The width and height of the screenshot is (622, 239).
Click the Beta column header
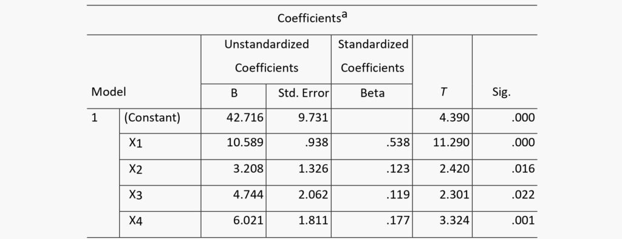click(372, 93)
